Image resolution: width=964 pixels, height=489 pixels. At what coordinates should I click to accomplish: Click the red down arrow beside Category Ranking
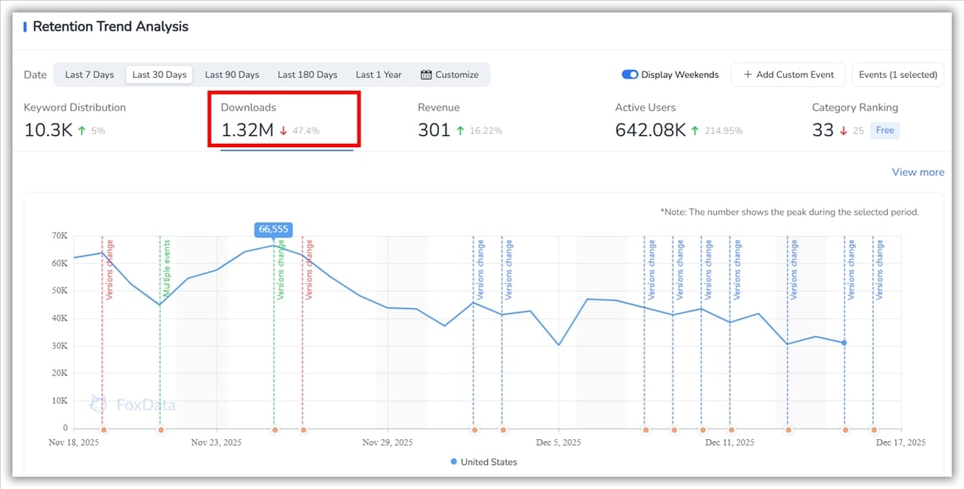point(845,131)
